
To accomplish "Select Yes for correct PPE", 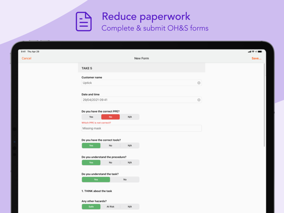I will click(x=91, y=117).
